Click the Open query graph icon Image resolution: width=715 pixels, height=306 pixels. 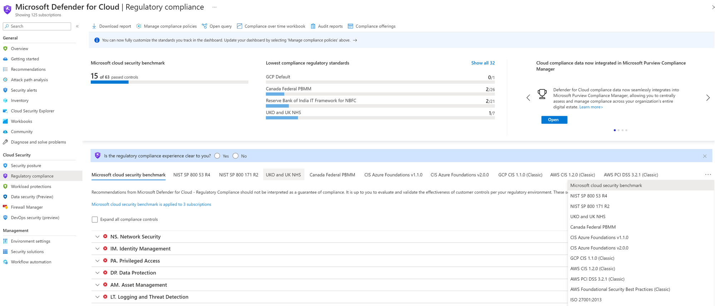coord(204,26)
